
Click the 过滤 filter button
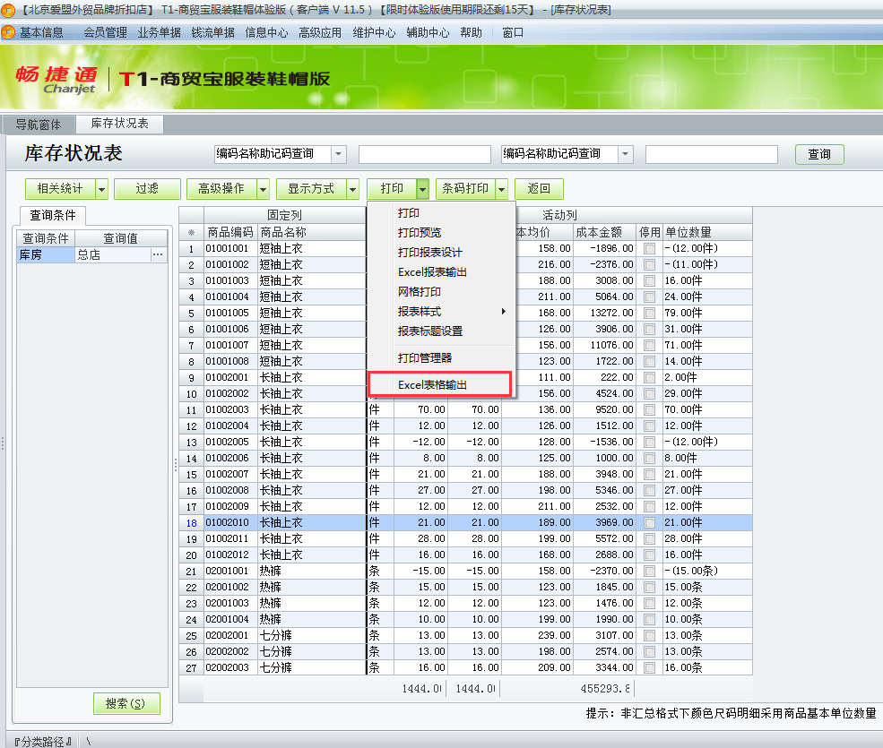[x=146, y=189]
